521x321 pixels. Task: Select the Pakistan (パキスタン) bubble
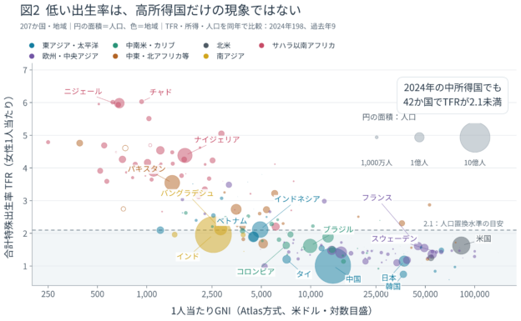[172, 183]
